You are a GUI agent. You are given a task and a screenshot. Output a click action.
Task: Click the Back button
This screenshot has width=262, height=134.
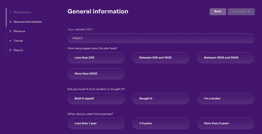(218, 12)
